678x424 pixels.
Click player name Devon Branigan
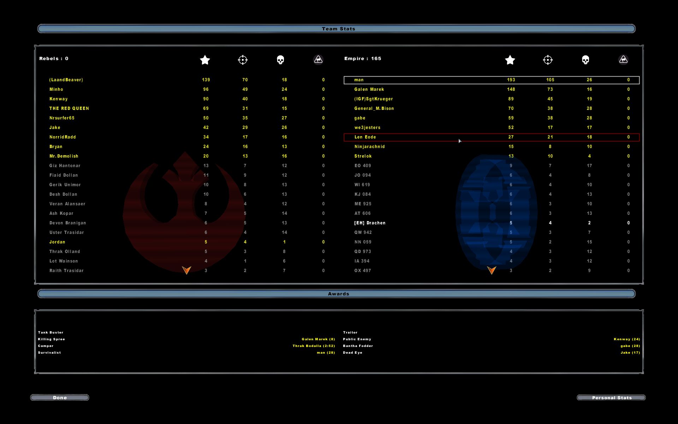(x=67, y=223)
